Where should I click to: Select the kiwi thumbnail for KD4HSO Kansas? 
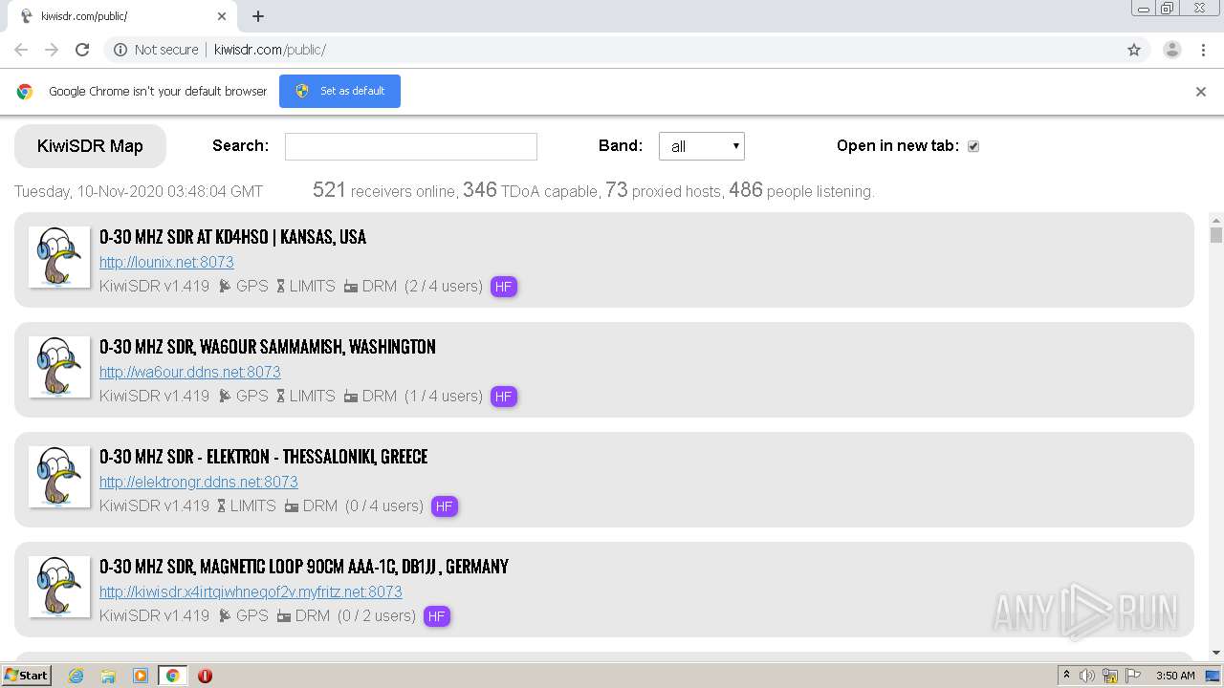(59, 257)
